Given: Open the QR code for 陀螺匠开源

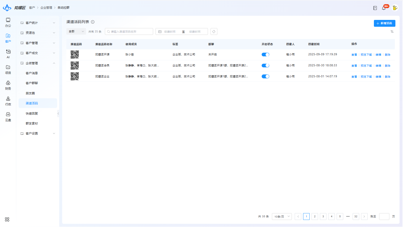Looking at the screenshot, I should [75, 55].
